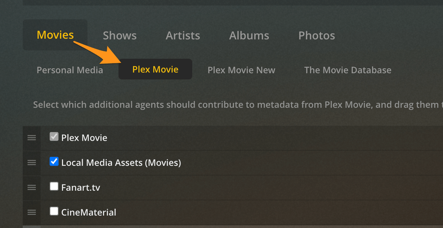
Task: Open the Photos tab
Action: point(316,36)
